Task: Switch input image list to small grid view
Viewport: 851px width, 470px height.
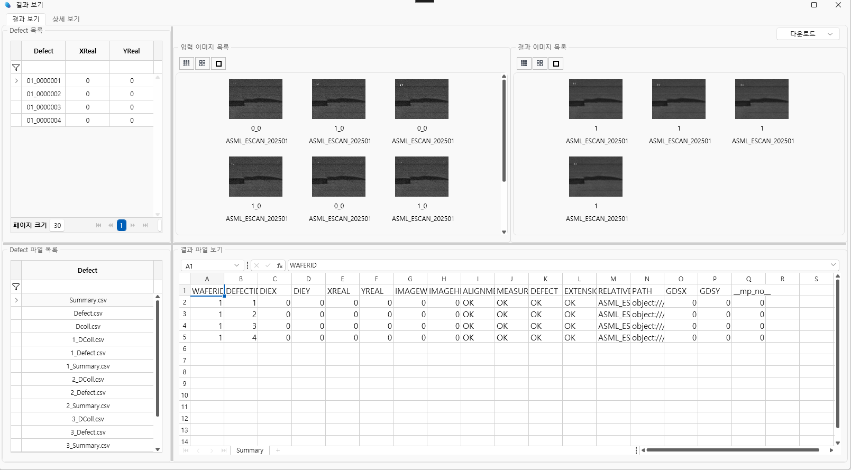Action: 187,63
